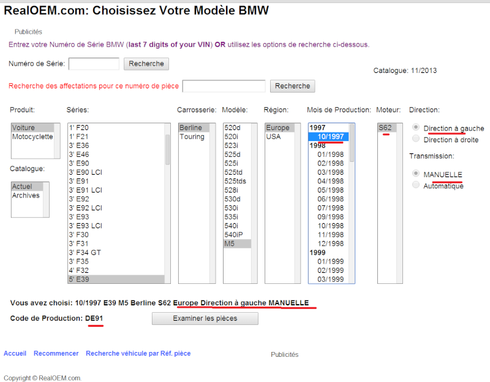The height and width of the screenshot is (382, 490).
Task: Select 520d in Modèle list
Action: tap(237, 128)
